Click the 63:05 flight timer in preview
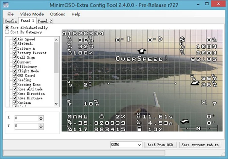The width and height of the screenshot is (228, 159). [x=203, y=59]
